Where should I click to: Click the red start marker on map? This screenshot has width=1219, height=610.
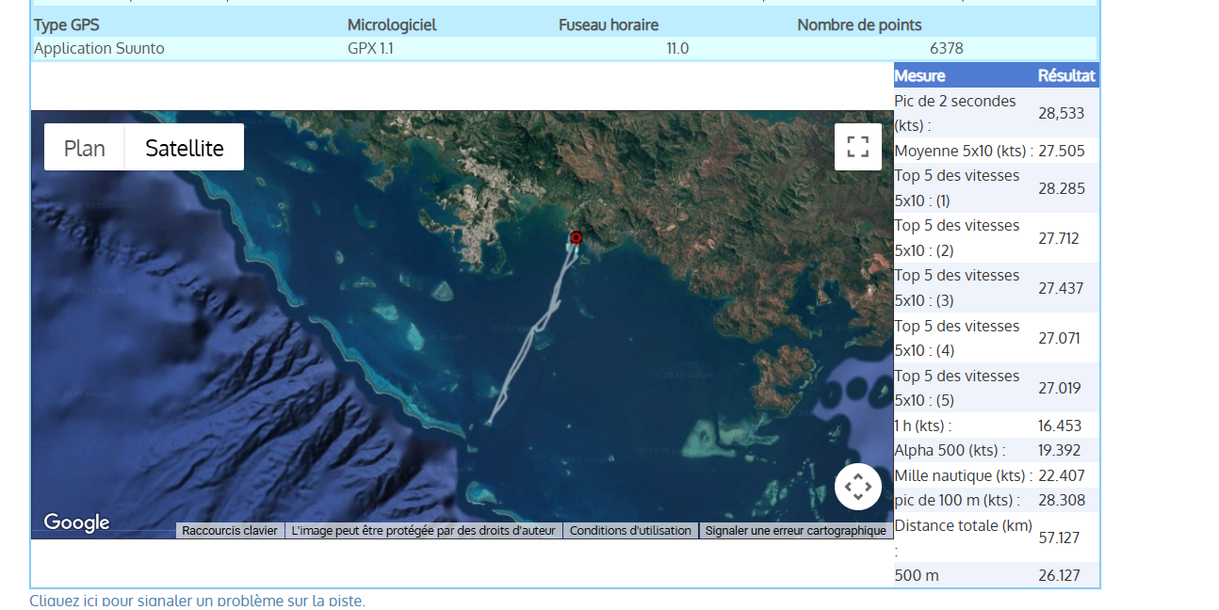point(577,237)
